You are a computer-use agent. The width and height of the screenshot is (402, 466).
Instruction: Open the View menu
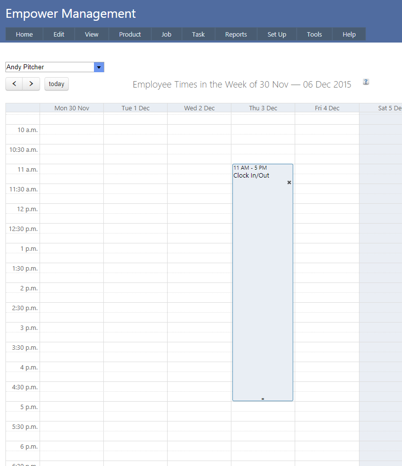[91, 34]
